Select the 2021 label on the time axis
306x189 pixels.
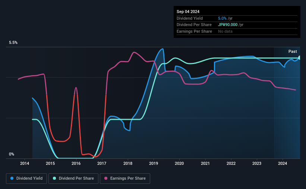click(205, 163)
